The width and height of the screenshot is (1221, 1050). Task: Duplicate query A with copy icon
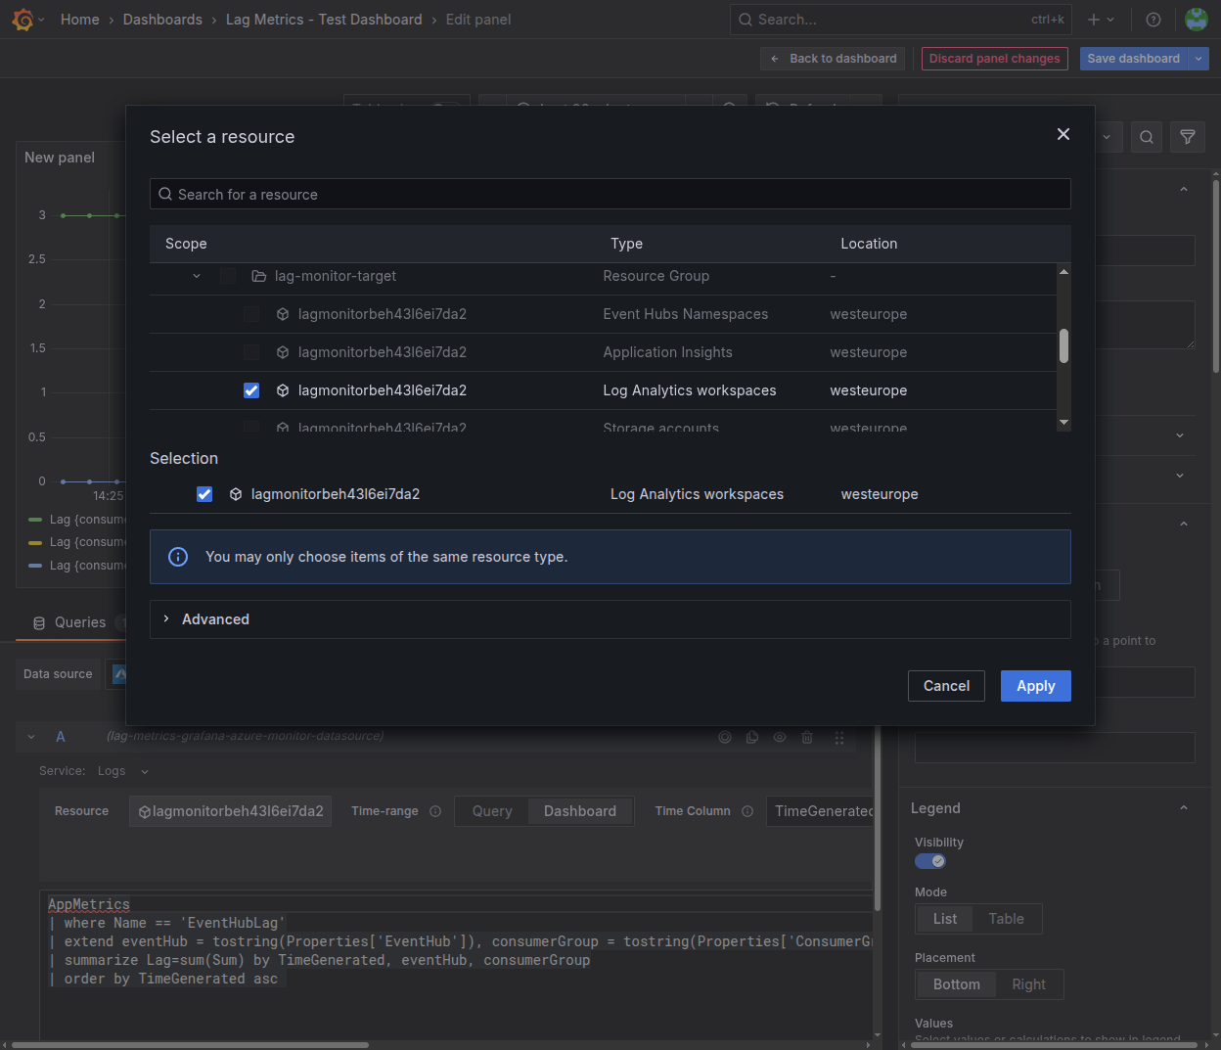752,737
